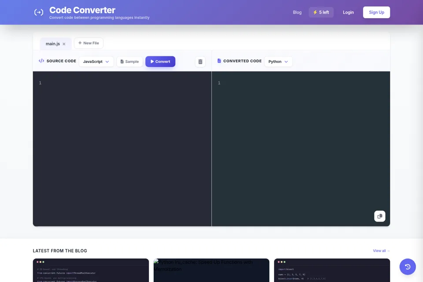Open the threading blog post thumbnail
The width and height of the screenshot is (423, 282).
91,270
